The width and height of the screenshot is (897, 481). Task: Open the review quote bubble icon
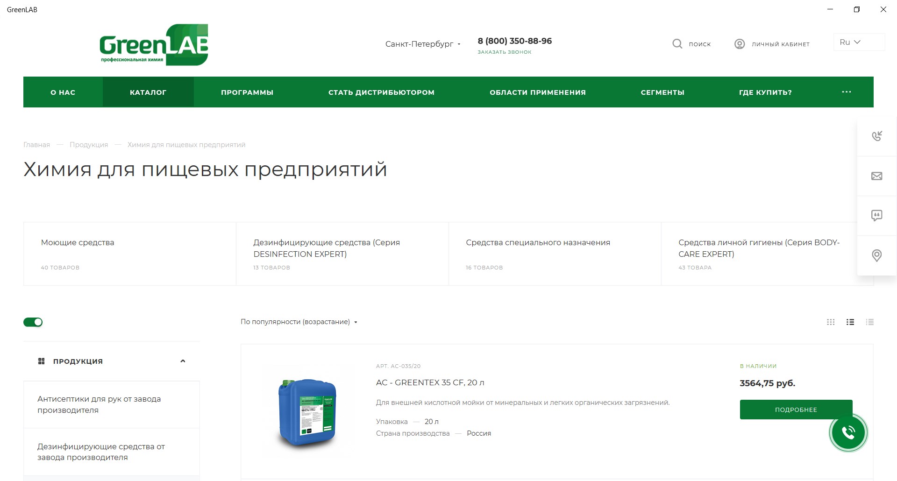(x=877, y=215)
